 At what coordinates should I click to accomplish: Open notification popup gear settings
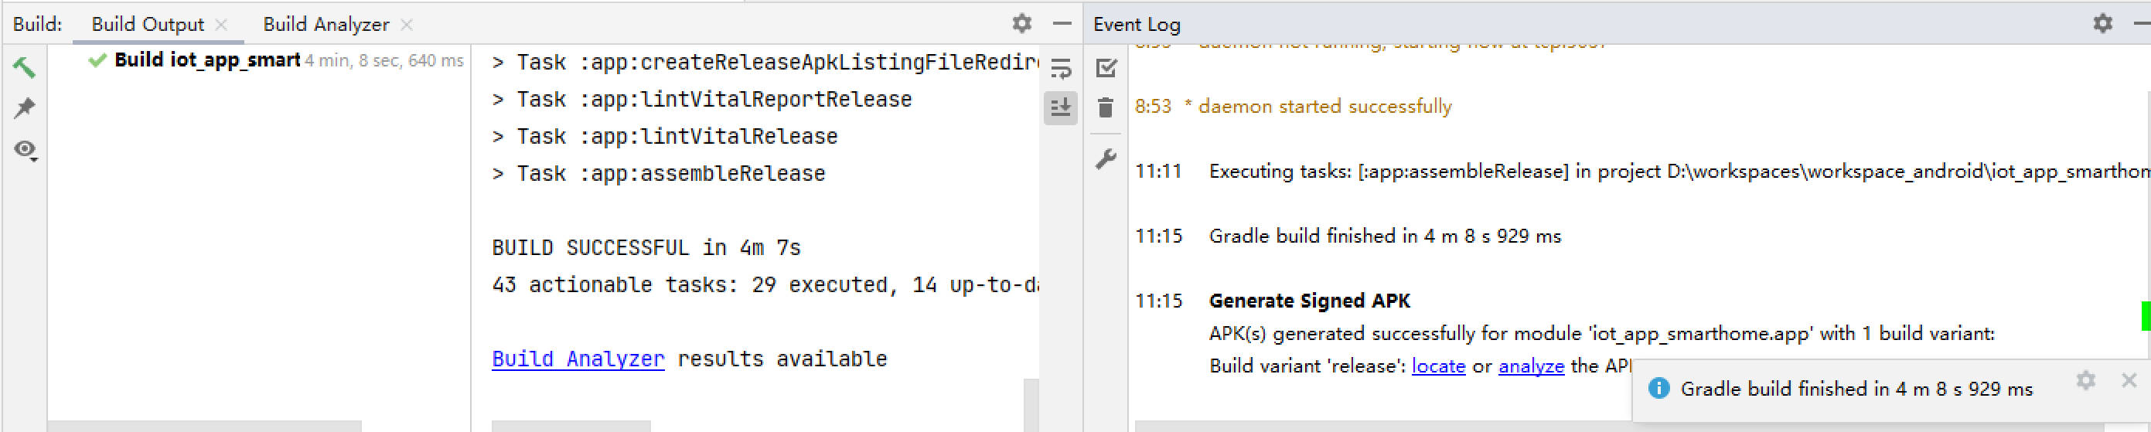coord(2085,381)
